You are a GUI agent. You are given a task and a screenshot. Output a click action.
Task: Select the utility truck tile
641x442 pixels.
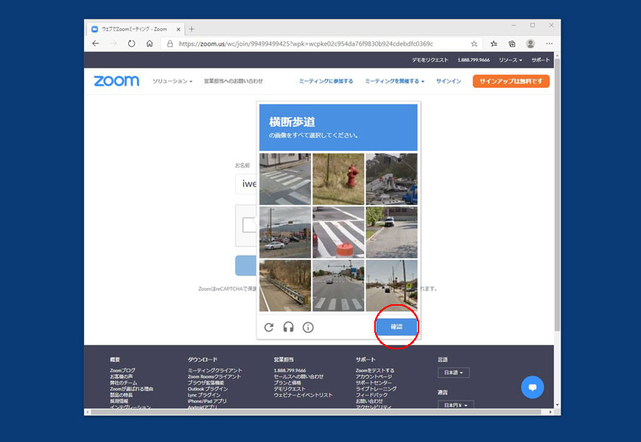[392, 179]
